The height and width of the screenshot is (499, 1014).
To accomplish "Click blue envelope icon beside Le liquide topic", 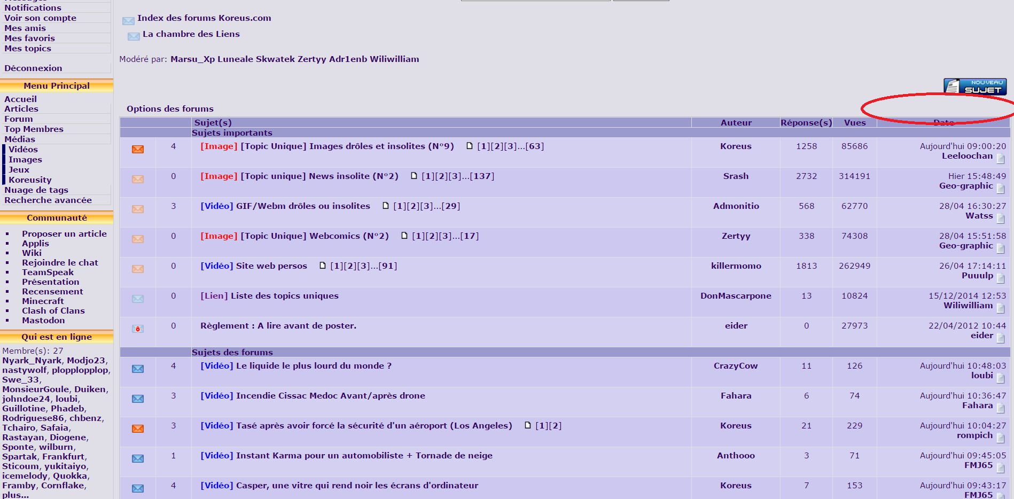I will point(138,369).
